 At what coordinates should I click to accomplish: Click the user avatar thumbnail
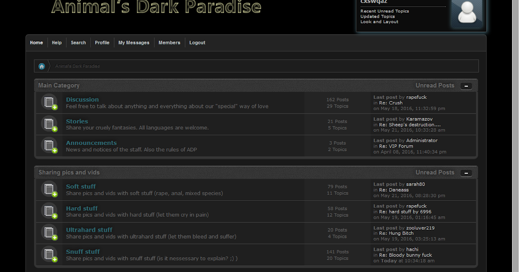[467, 14]
